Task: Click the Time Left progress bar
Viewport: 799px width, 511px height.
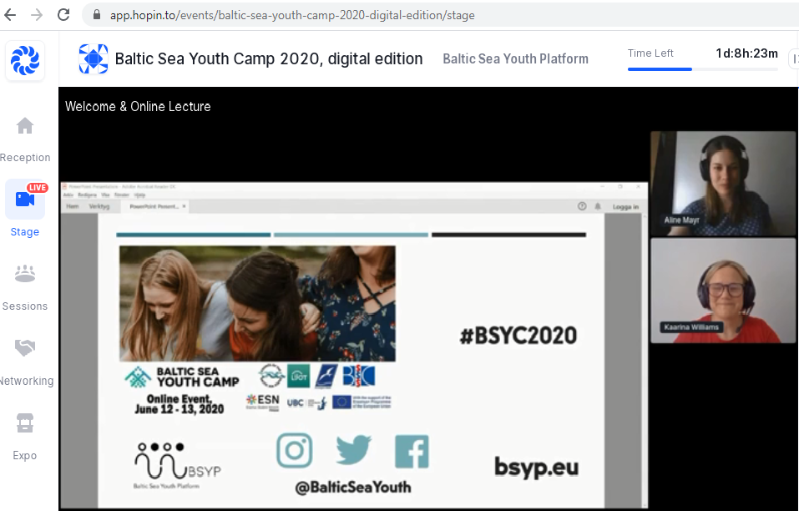Action: pos(703,69)
